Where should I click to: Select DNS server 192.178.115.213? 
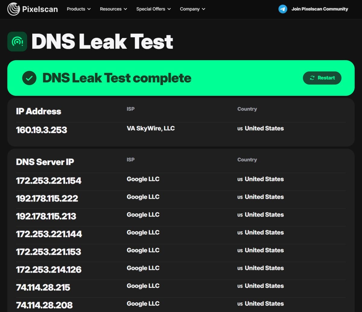[x=46, y=216]
